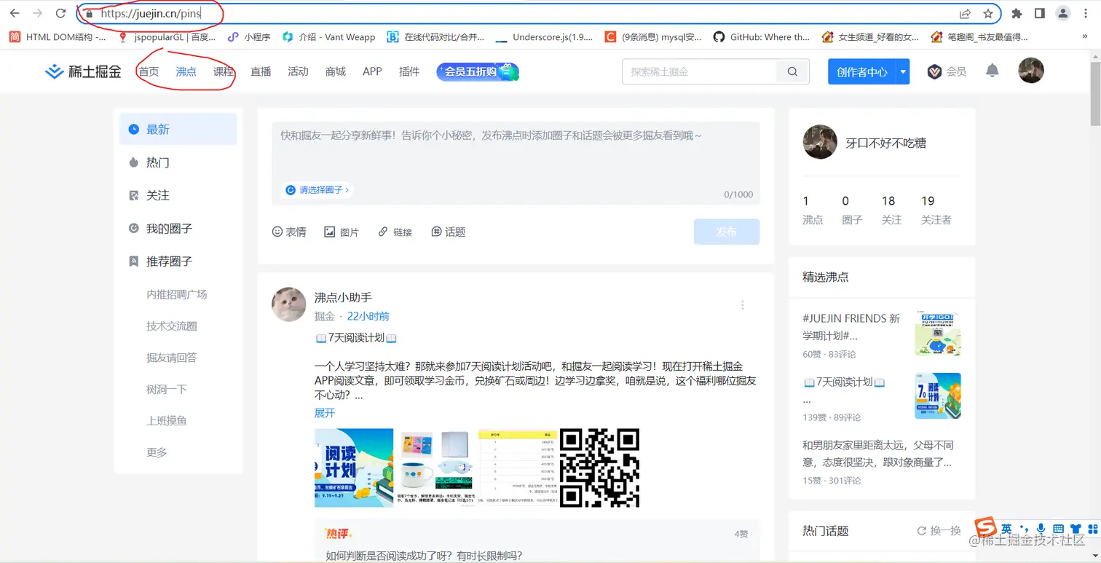Click page vertical scrollbar thumb
Viewport: 1101px width, 563px height.
pos(1094,93)
